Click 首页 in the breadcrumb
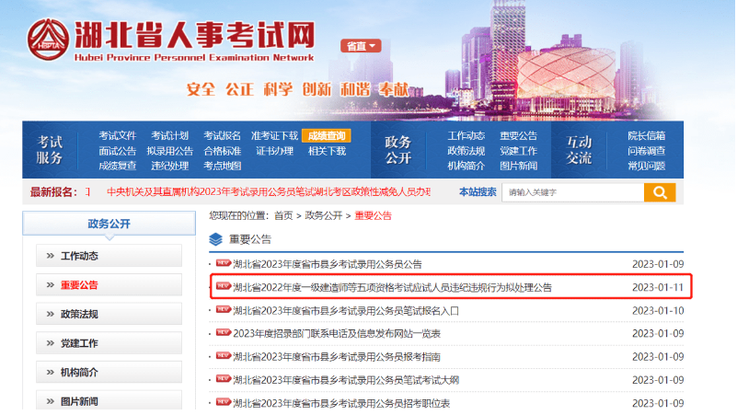Image resolution: width=737 pixels, height=415 pixels. pos(283,215)
